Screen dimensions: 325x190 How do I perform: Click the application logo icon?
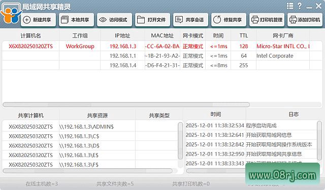pyautogui.click(x=11, y=13)
